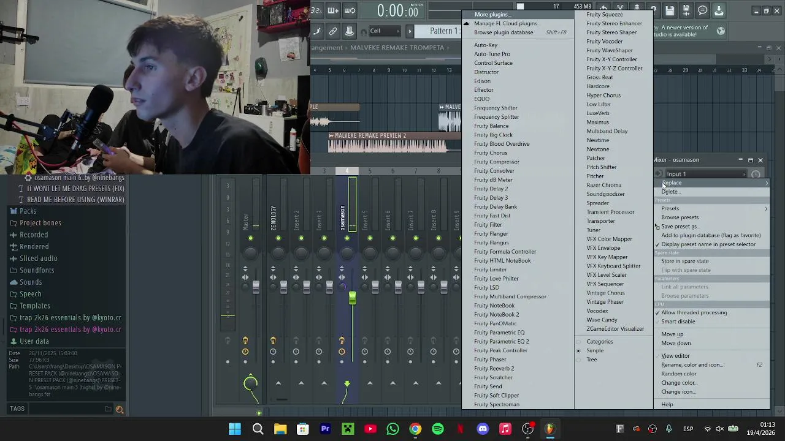Image resolution: width=785 pixels, height=441 pixels.
Task: Mute the Master mixer track LED
Action: point(250,238)
